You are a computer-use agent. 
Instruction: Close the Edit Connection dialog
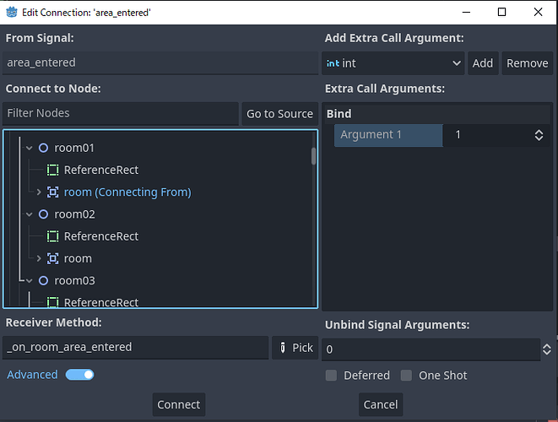click(538, 12)
